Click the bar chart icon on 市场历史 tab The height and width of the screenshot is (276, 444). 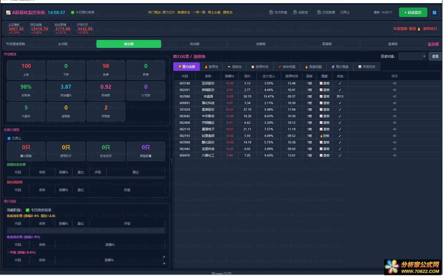click(360, 67)
